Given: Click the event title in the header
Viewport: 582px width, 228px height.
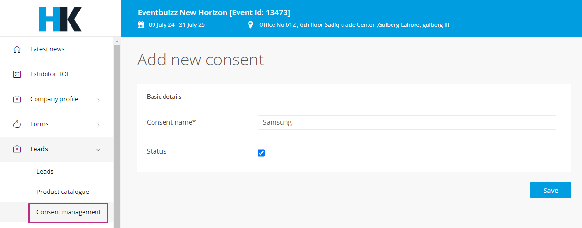Looking at the screenshot, I should (x=214, y=12).
